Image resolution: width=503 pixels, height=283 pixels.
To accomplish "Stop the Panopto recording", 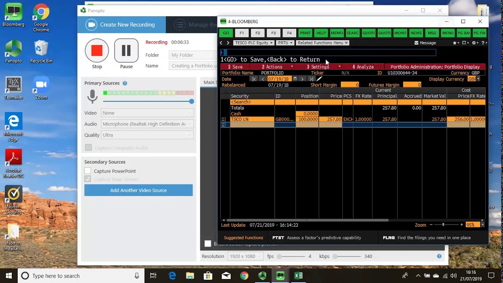I will (97, 50).
